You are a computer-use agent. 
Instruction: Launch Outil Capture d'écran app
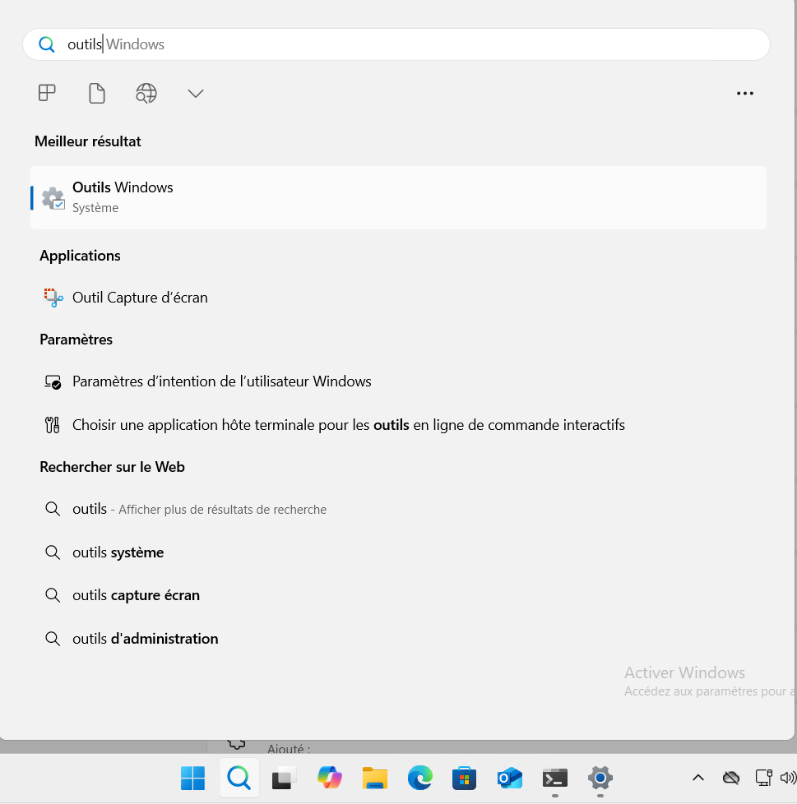(398, 298)
